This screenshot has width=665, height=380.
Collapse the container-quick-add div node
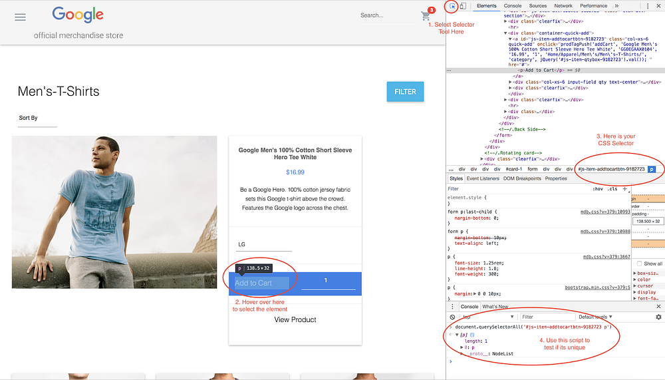(505, 33)
